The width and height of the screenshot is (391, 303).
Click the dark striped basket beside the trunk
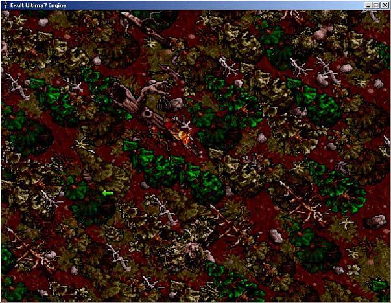(163, 105)
